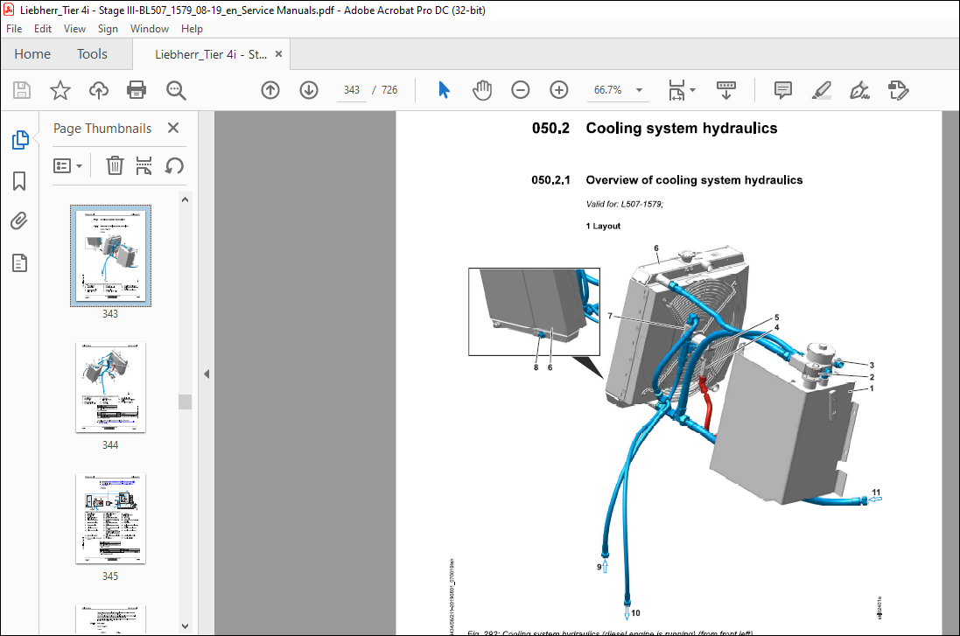The height and width of the screenshot is (636, 960).
Task: Select the Liebherr_Tier 4i document tab
Action: 211,54
